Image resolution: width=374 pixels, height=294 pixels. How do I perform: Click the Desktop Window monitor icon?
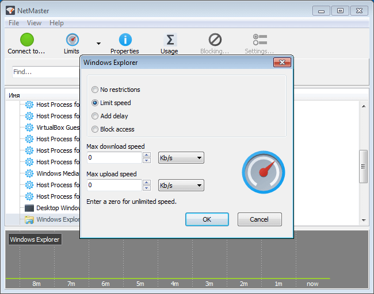[x=29, y=208]
